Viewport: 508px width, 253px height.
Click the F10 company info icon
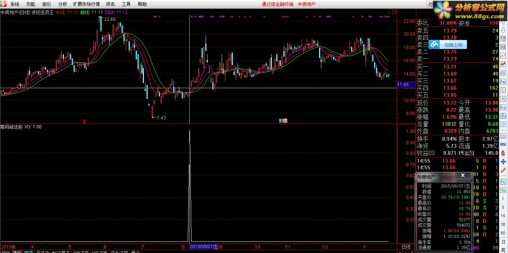pyautogui.click(x=503, y=81)
